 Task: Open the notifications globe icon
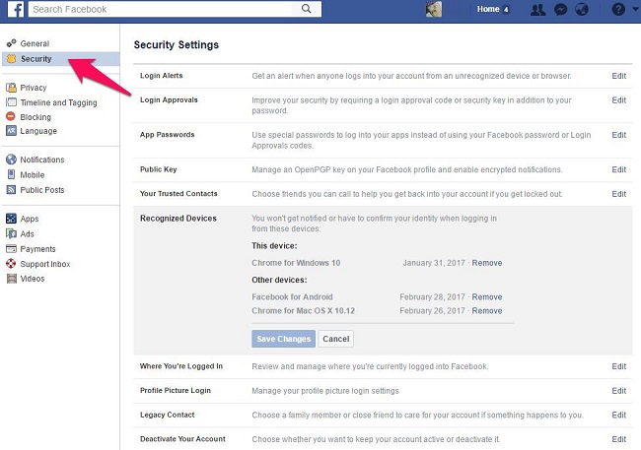(582, 10)
